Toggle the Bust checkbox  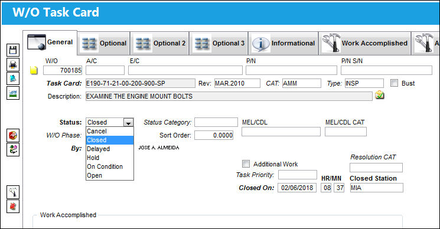click(x=395, y=83)
